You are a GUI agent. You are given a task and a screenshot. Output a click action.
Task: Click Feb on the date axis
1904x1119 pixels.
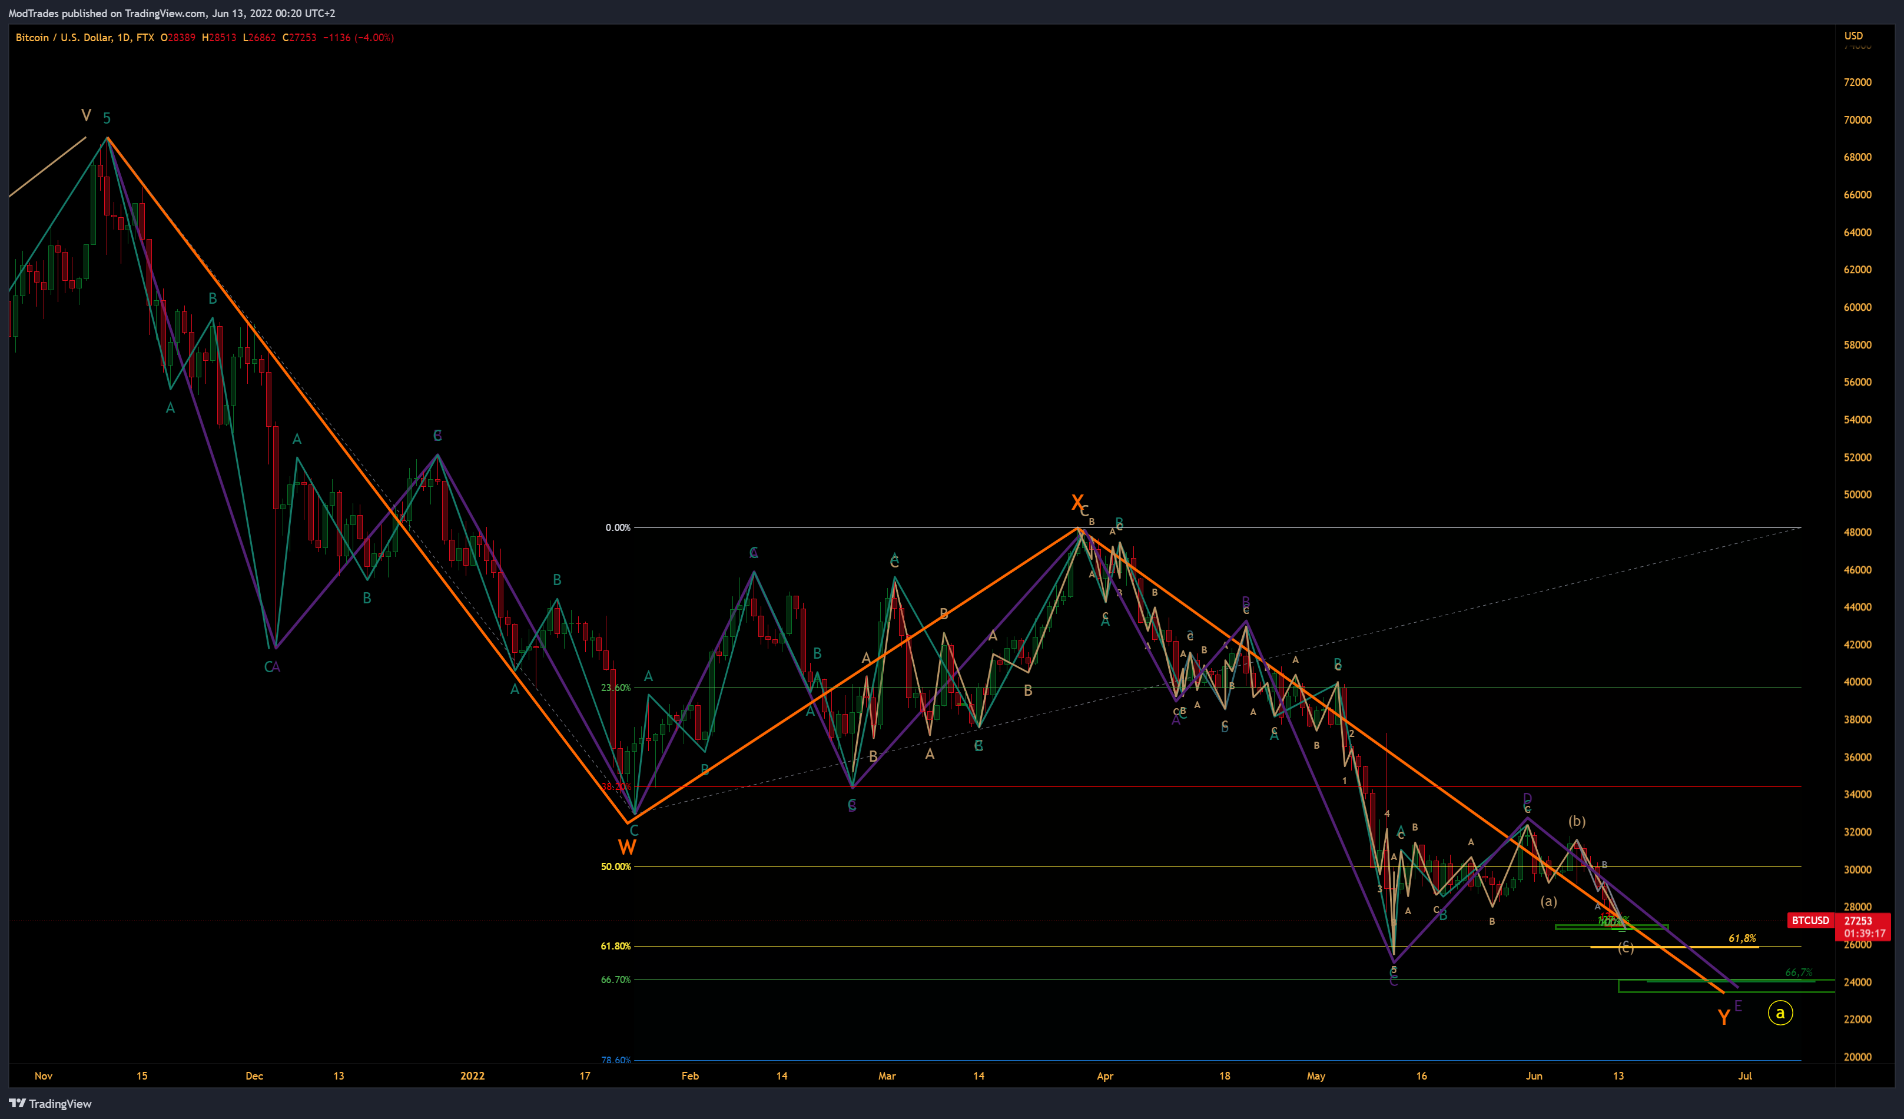coord(690,1076)
